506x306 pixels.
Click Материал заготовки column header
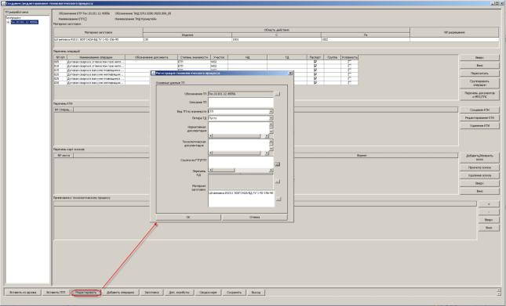pos(98,33)
